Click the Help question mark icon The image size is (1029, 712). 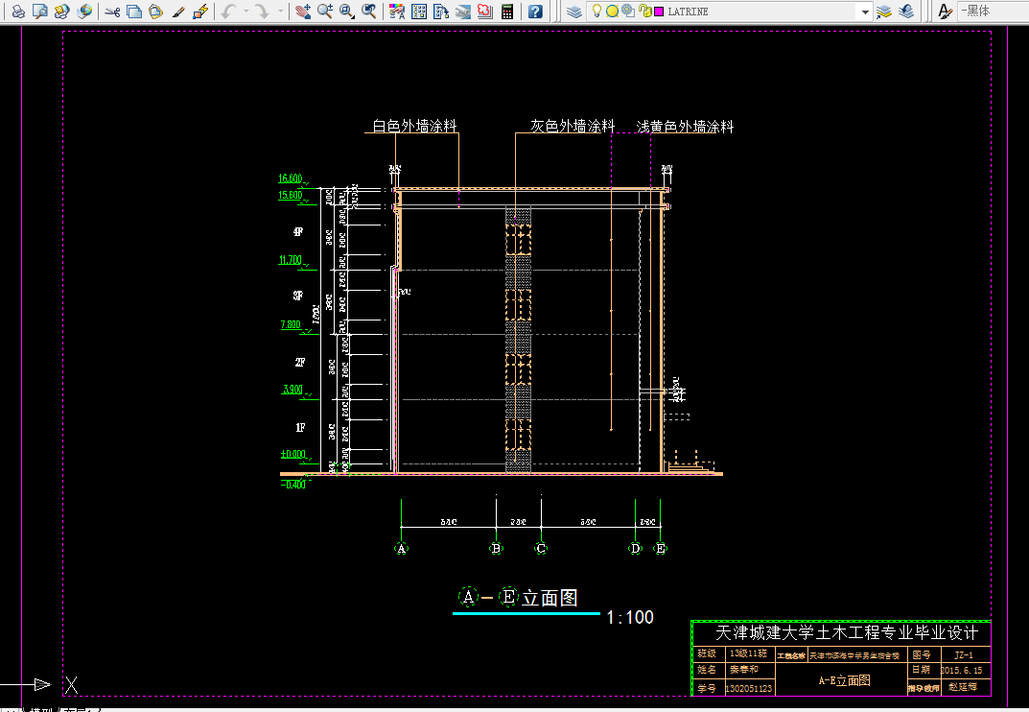pos(535,12)
